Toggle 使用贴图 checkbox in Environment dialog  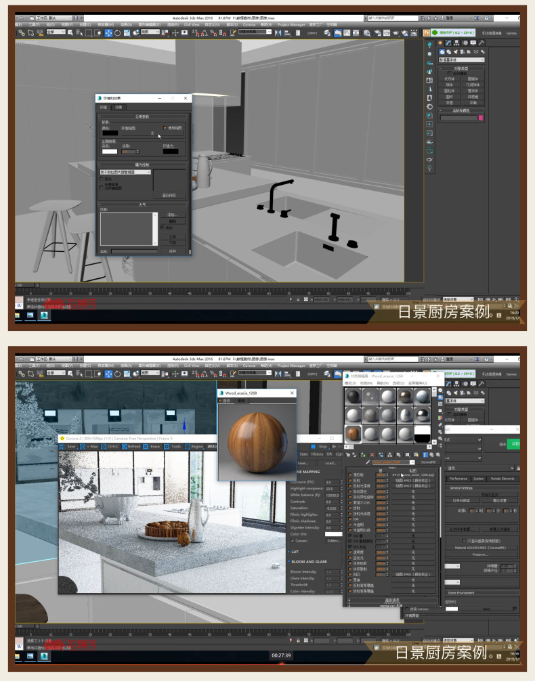coord(165,128)
